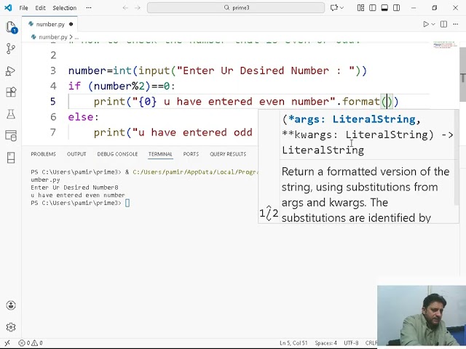Place cursor on line 3 number assignment
This screenshot has height=349, width=466.
[x=218, y=71]
